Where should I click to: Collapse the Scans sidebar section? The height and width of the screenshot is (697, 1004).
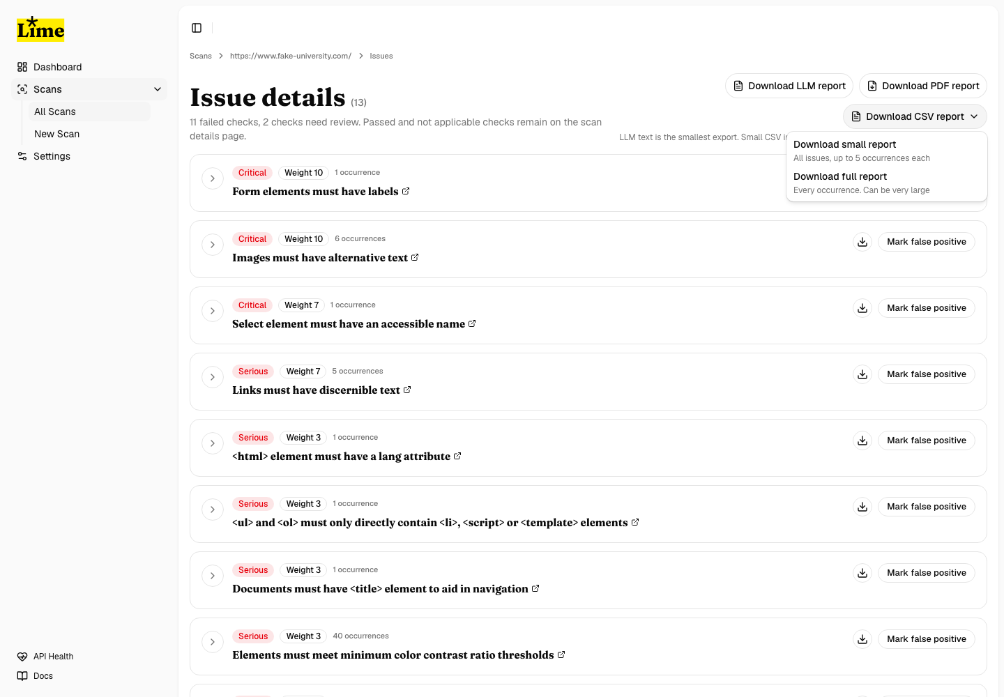pos(158,89)
